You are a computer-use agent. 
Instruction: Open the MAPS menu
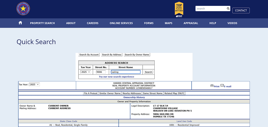pyautogui.click(x=169, y=23)
